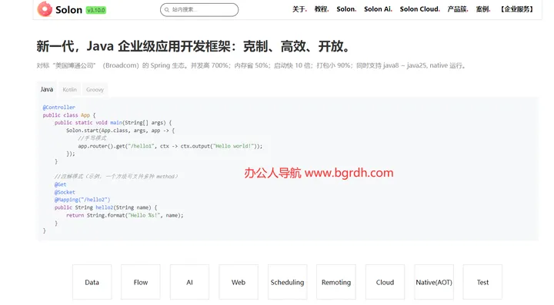The width and height of the screenshot is (554, 305).
Task: Open the Native(AOT) category card
Action: click(434, 282)
